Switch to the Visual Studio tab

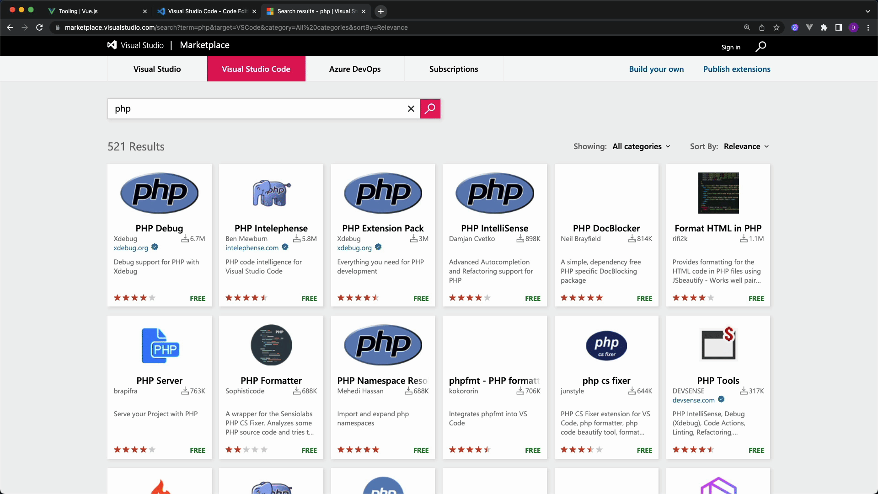tap(157, 69)
